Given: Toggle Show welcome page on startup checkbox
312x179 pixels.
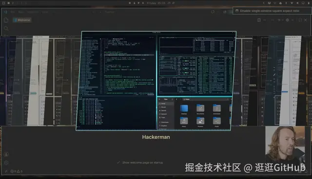Looking at the screenshot, I should coord(118,162).
